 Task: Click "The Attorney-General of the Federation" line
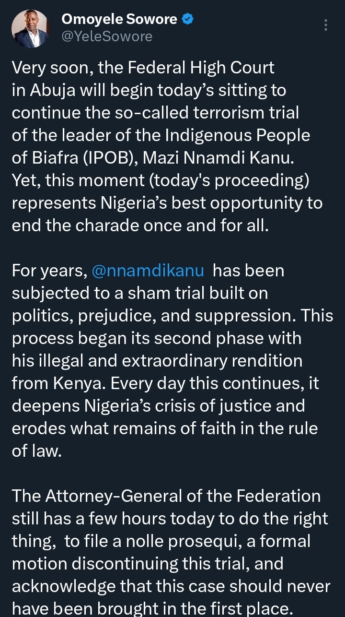(x=166, y=496)
